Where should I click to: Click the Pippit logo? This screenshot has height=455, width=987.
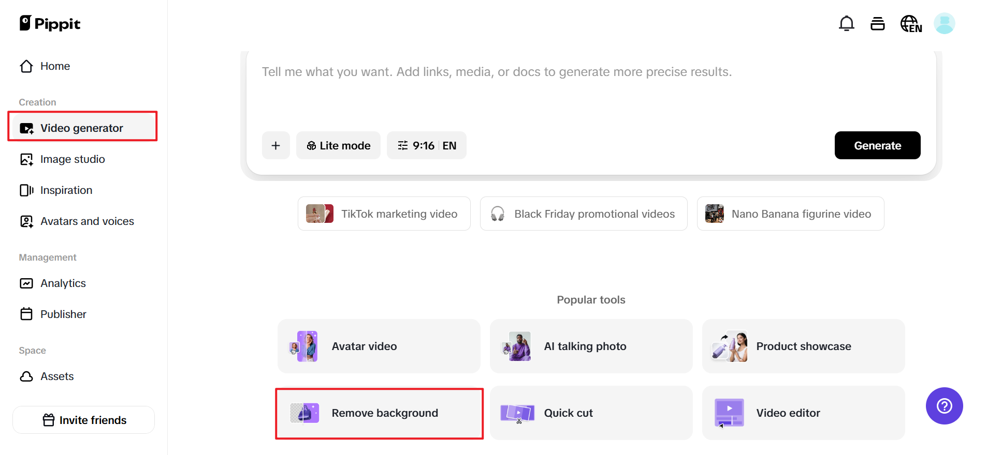pyautogui.click(x=50, y=24)
